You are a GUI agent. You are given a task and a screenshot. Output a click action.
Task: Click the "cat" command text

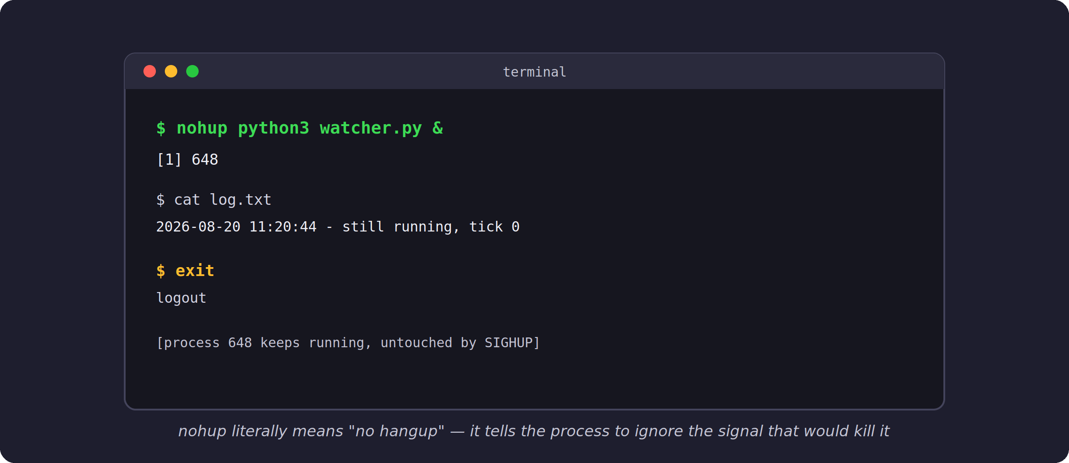pyautogui.click(x=187, y=200)
